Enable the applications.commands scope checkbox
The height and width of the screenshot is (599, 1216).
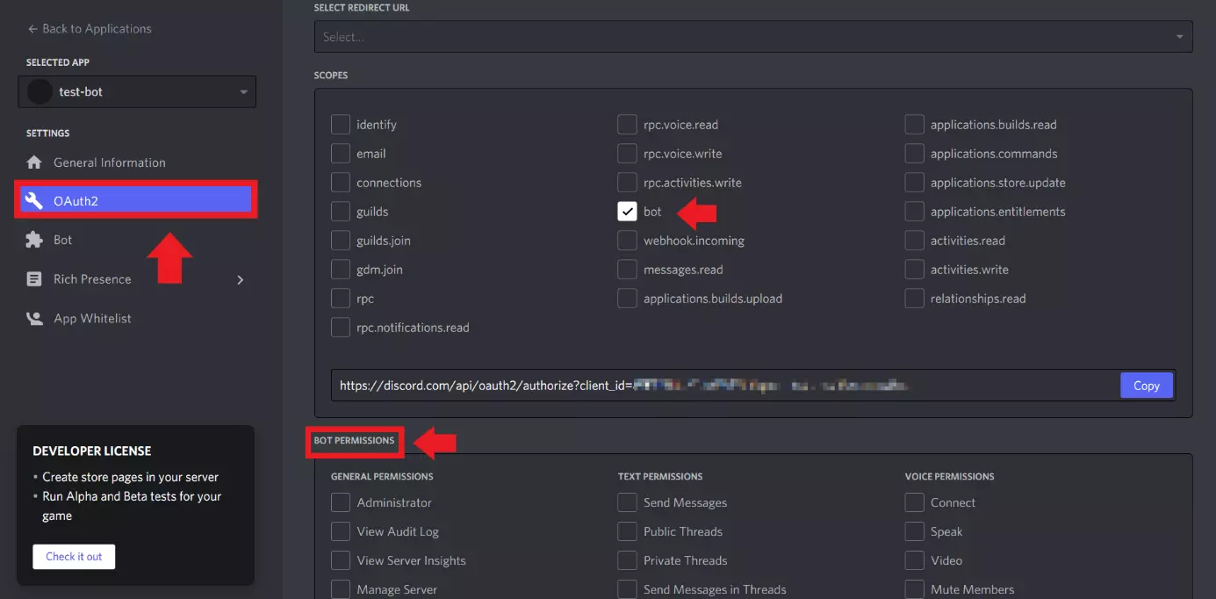tap(915, 154)
